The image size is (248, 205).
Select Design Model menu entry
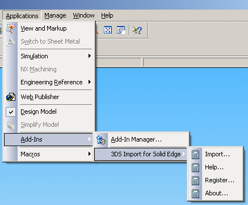click(49, 112)
